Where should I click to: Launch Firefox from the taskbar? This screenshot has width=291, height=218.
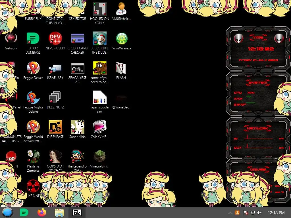click(42, 212)
